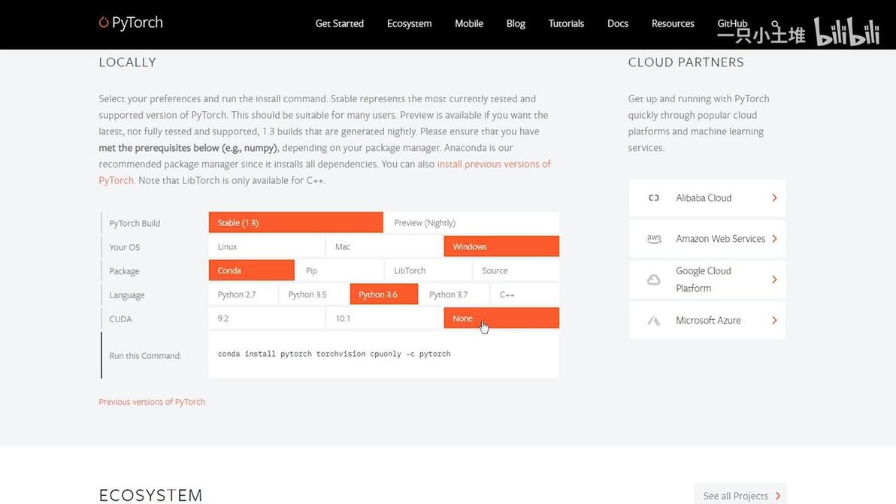Image resolution: width=896 pixels, height=504 pixels.
Task: Click the Google Cloud Platform cloud icon
Action: coord(653,279)
